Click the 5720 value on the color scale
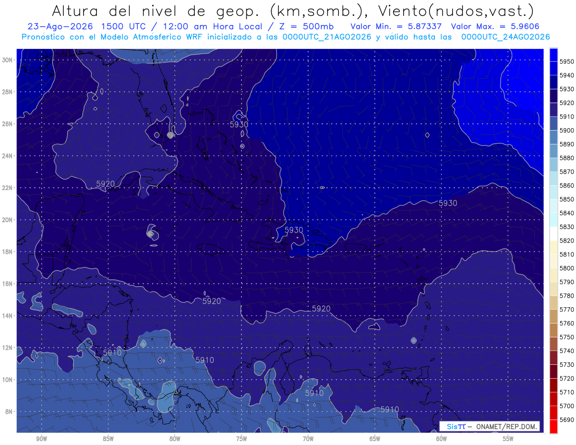 click(x=567, y=378)
